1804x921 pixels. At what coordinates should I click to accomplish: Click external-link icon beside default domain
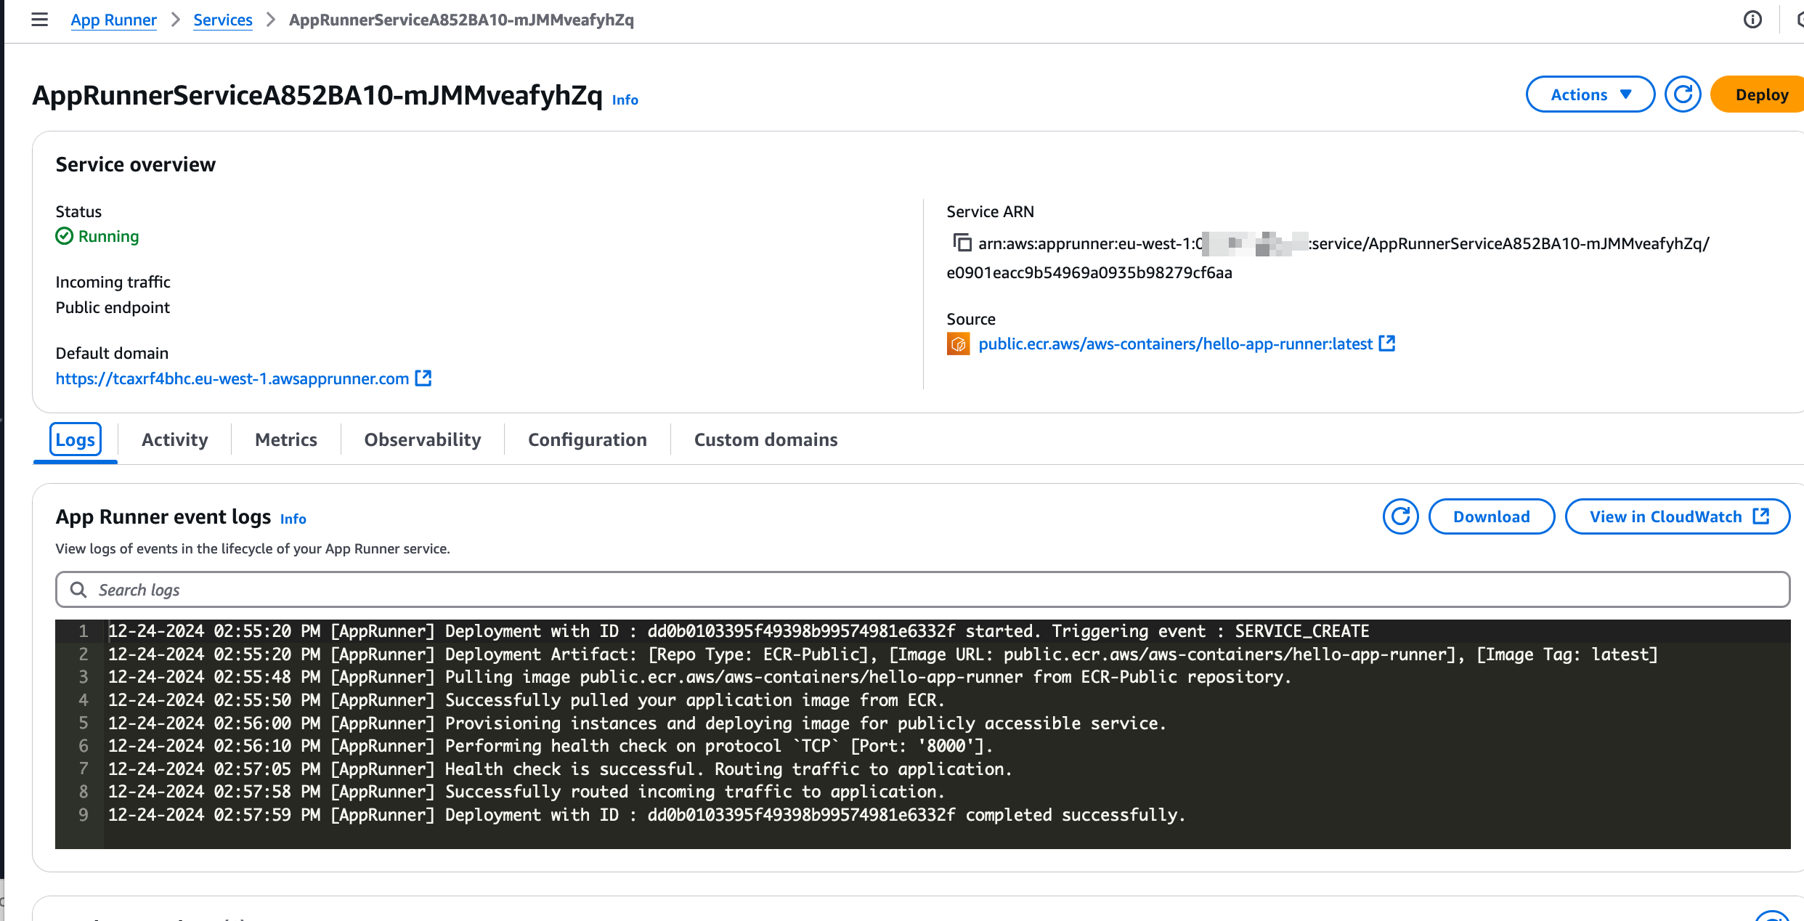423,378
